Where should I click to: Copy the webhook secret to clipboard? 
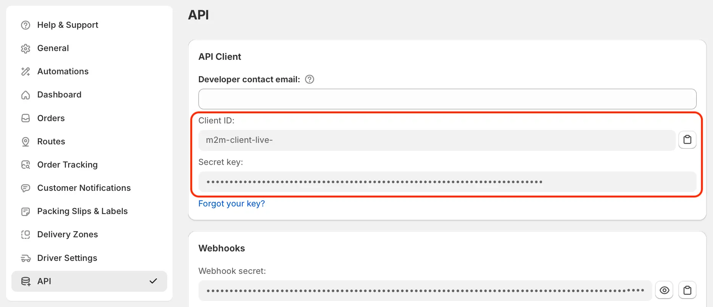point(687,291)
